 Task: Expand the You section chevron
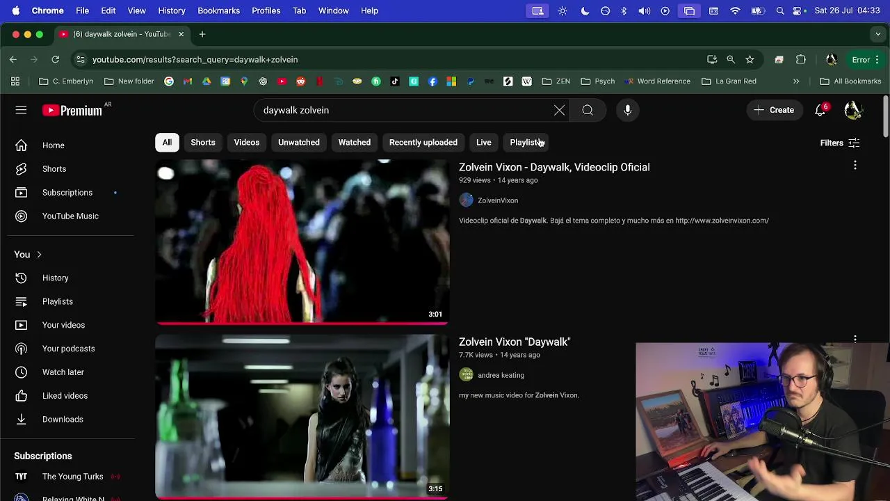coord(39,255)
